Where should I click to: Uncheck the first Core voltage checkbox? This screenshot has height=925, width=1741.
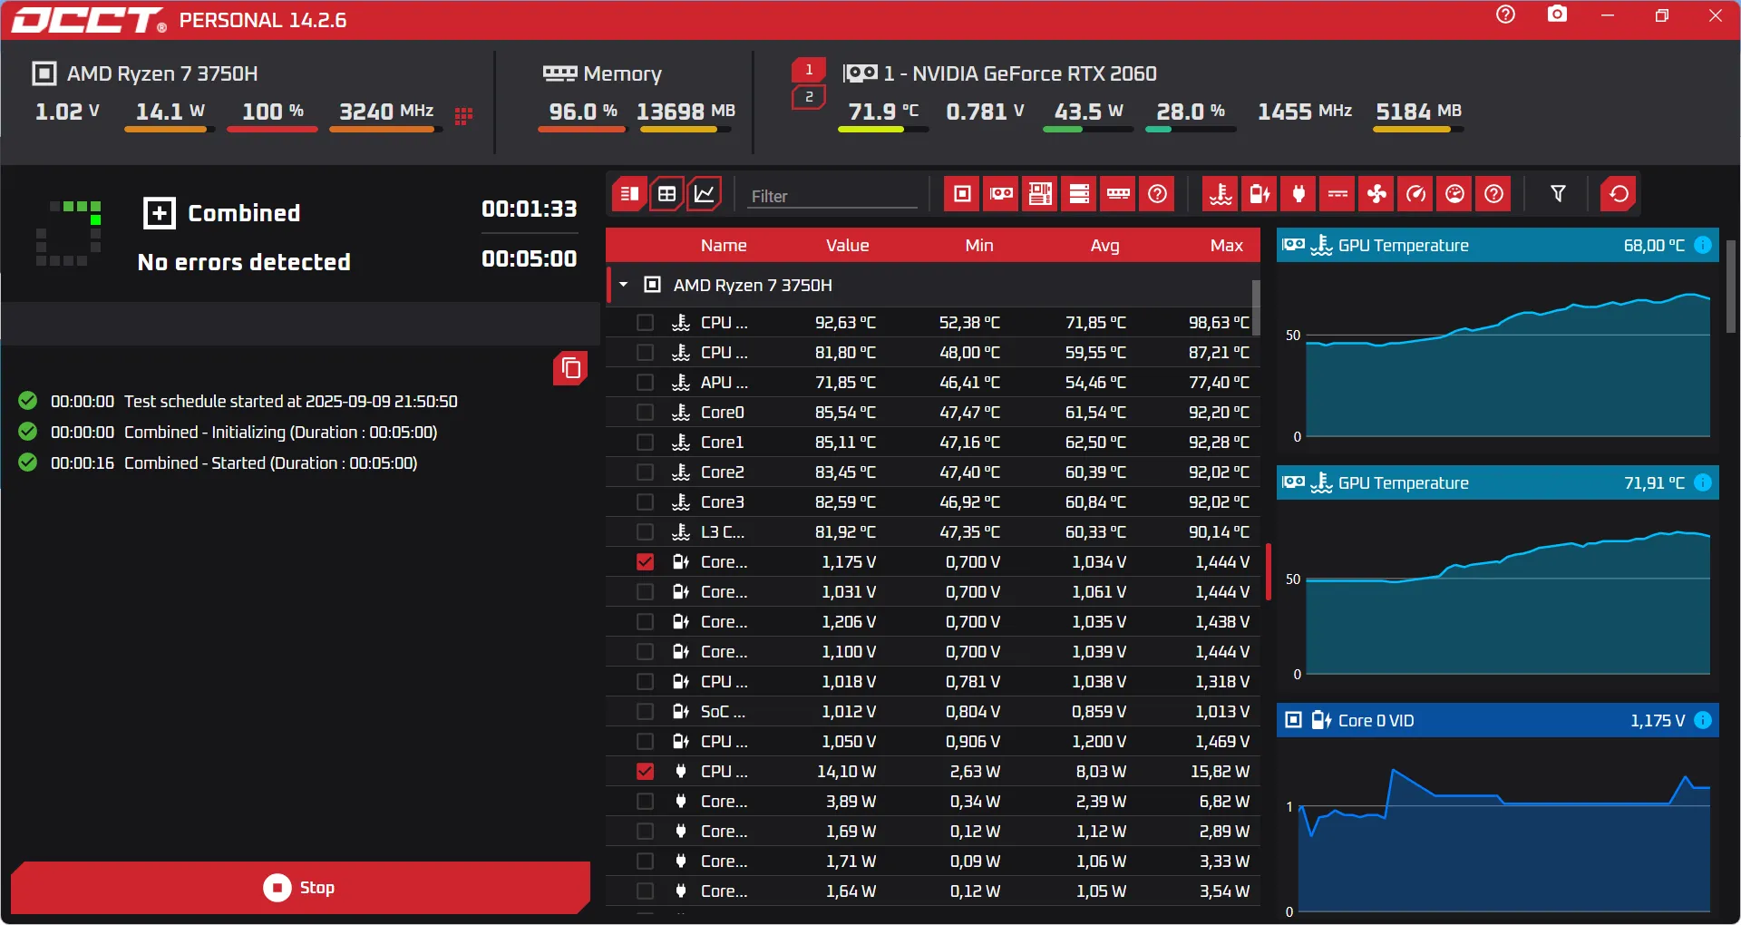point(645,562)
